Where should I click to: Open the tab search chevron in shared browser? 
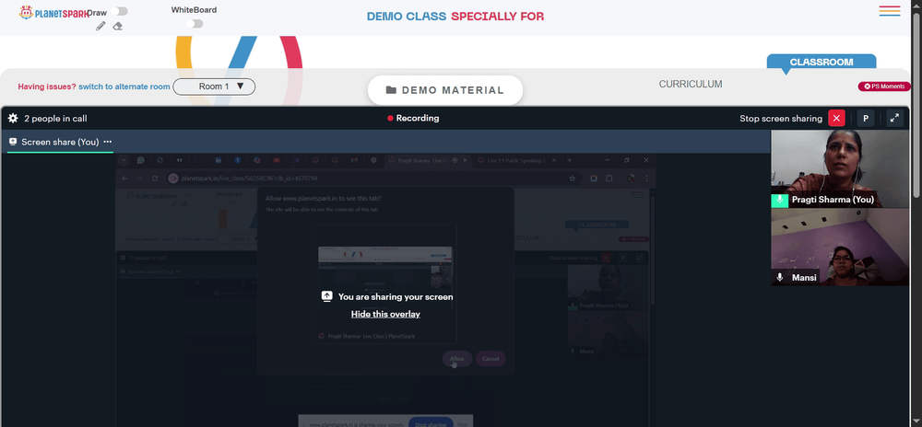tap(124, 160)
